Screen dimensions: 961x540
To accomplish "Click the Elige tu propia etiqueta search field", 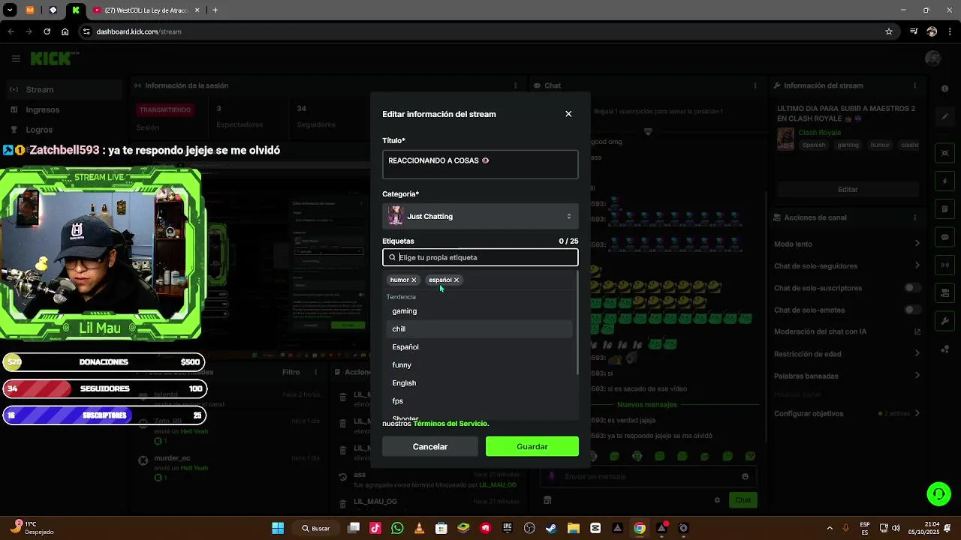I will pos(480,257).
